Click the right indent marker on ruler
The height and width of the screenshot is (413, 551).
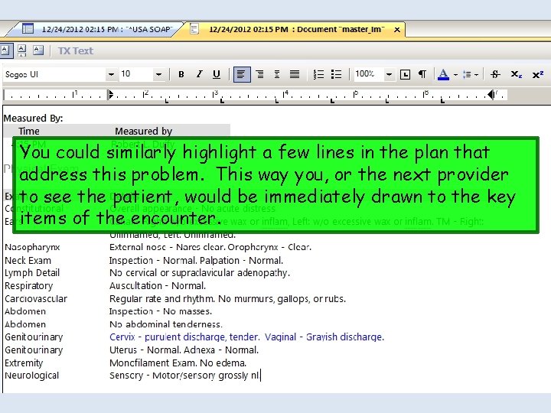tap(491, 95)
